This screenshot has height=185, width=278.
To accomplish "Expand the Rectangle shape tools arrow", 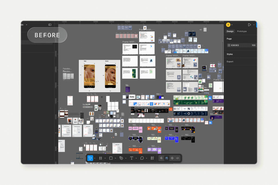I will click(115, 158).
